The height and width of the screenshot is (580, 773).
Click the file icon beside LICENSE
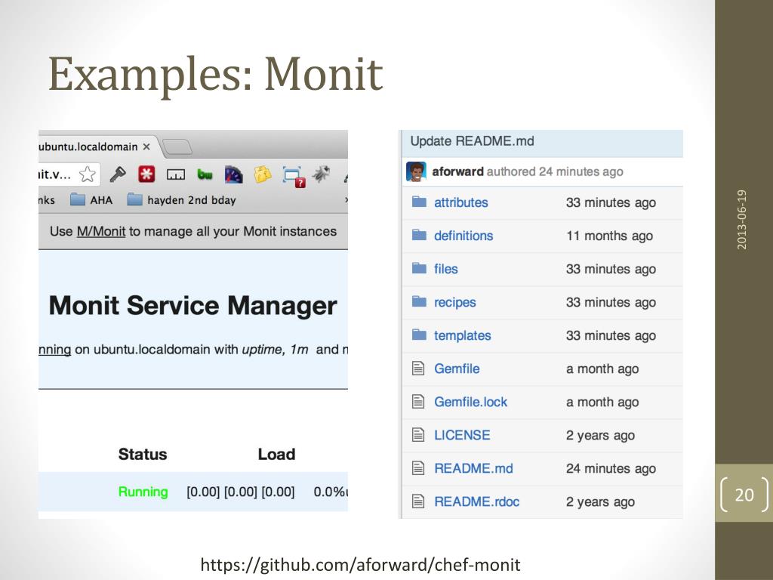click(x=418, y=434)
